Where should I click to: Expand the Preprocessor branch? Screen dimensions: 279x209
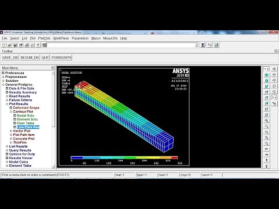coord(3,77)
